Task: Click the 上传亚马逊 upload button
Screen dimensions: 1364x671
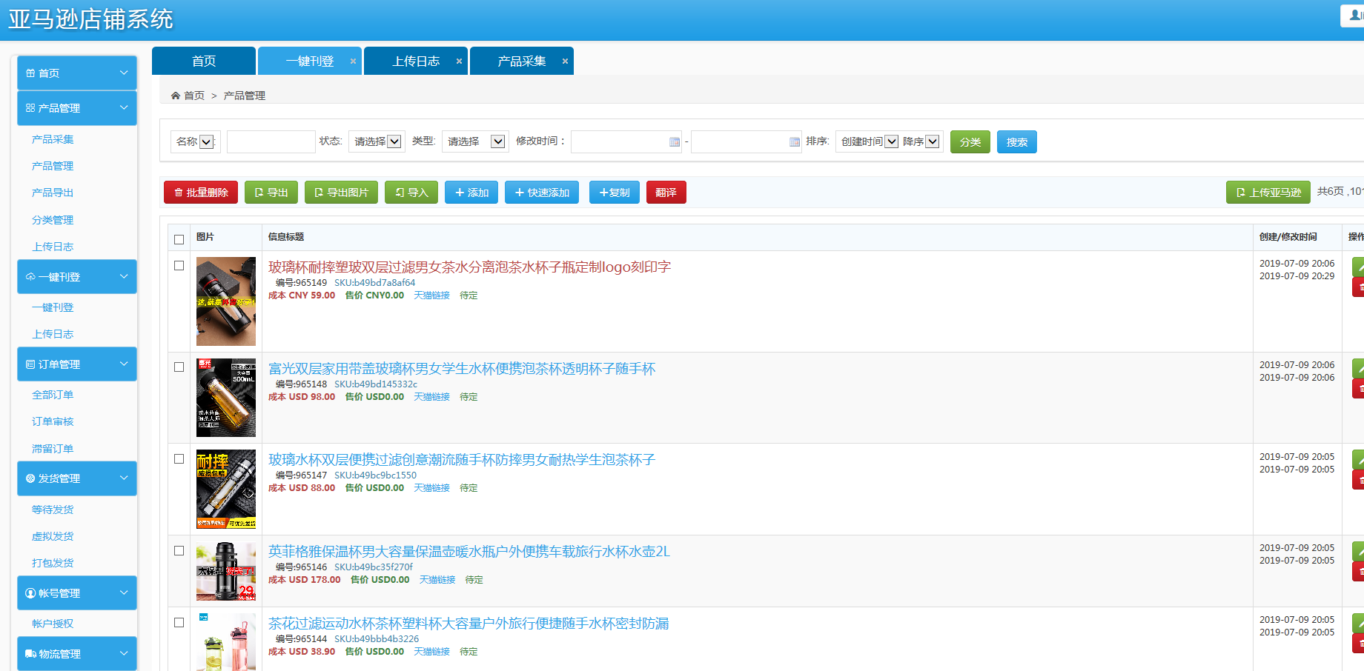Action: point(1268,193)
